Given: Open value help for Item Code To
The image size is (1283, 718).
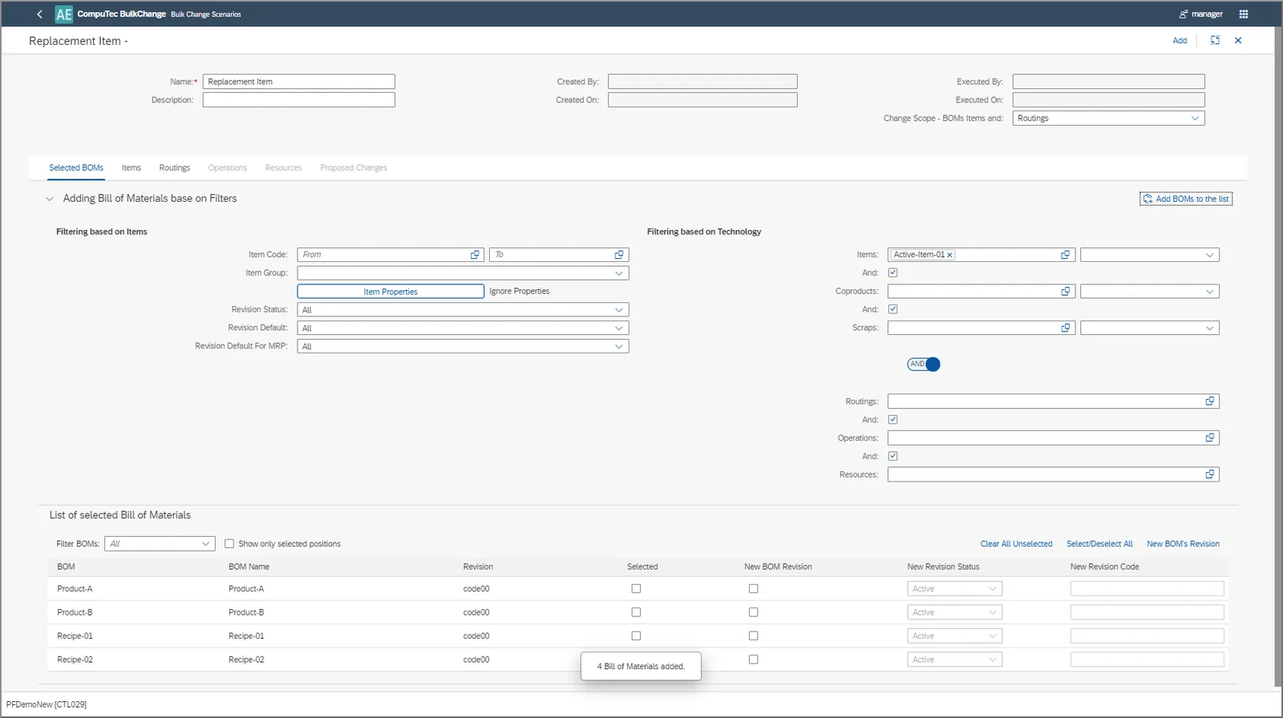Looking at the screenshot, I should point(619,255).
